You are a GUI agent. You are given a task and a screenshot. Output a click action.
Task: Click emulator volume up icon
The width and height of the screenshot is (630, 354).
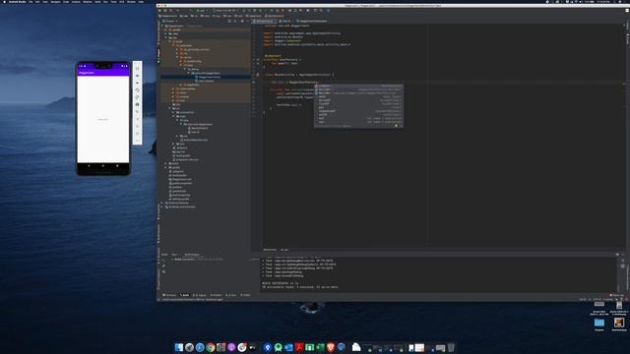tap(138, 76)
